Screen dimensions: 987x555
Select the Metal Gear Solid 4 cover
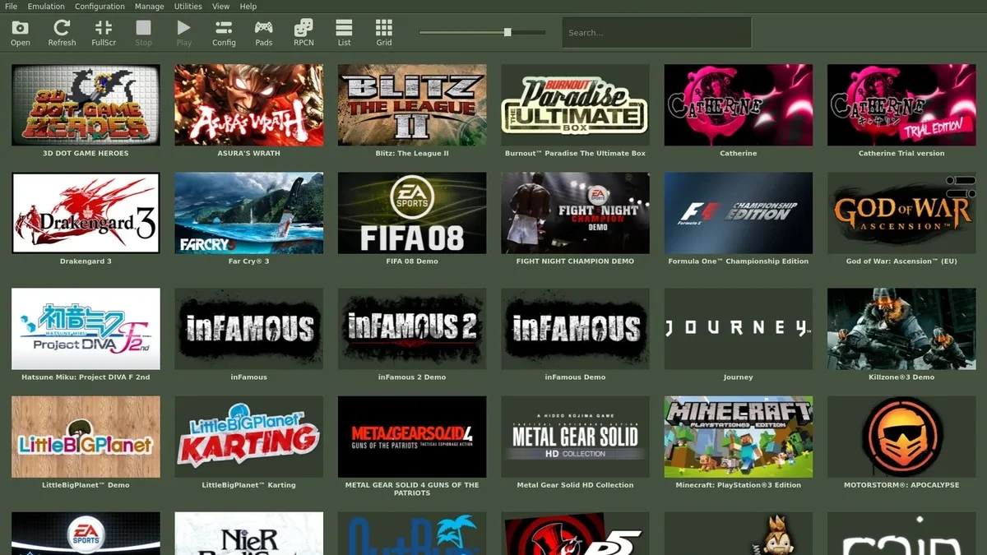[x=412, y=437]
